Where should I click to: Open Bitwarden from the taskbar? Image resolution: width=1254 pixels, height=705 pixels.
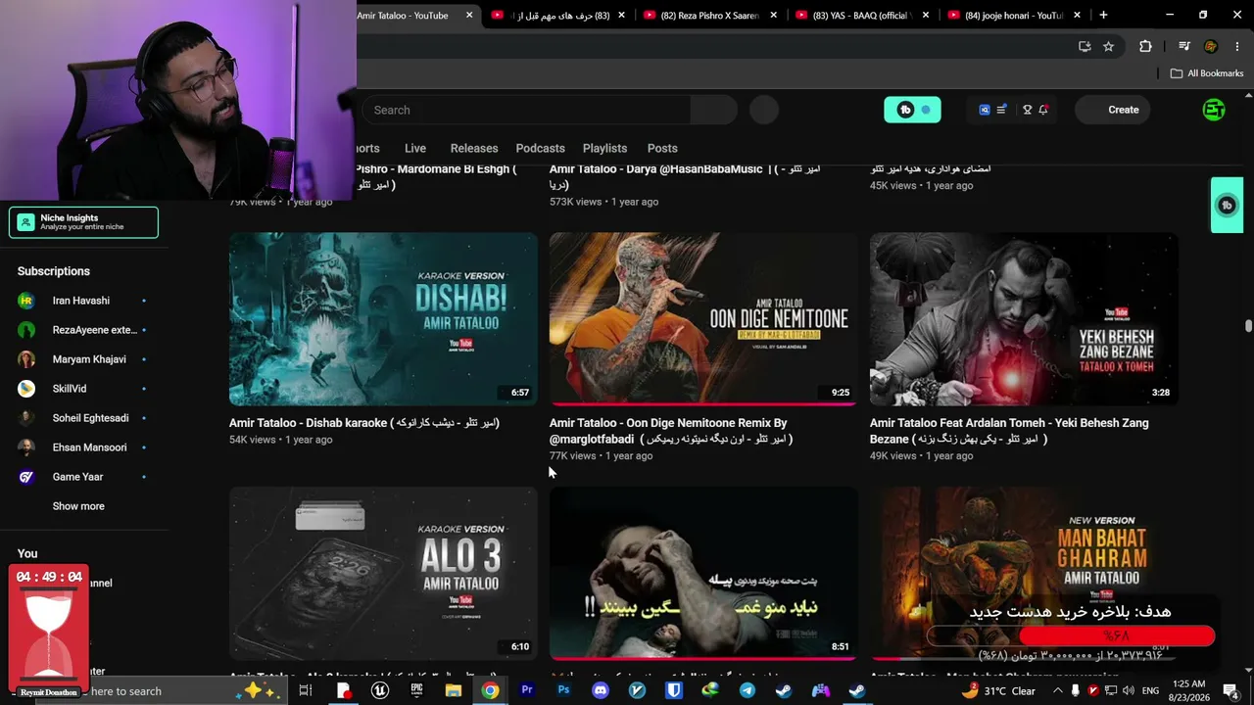674,690
